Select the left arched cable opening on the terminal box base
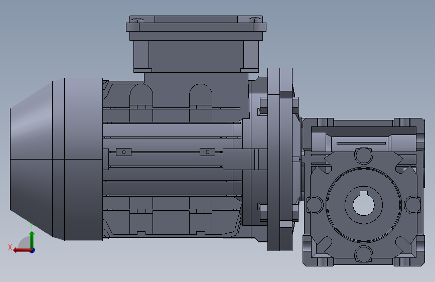This screenshot has height=282, width=435. [141, 95]
